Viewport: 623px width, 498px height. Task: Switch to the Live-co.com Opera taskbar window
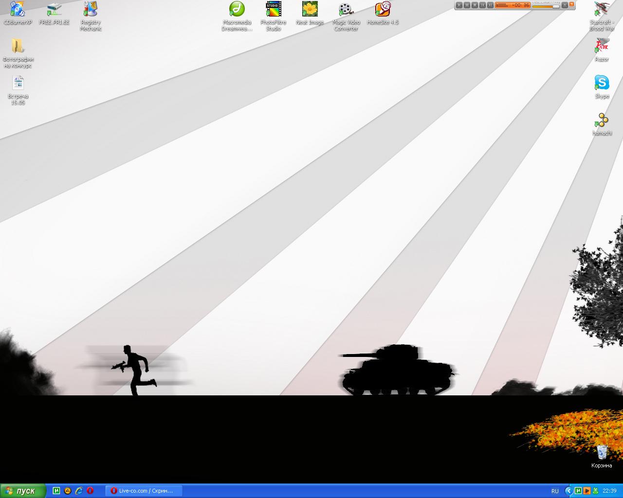[x=144, y=491]
